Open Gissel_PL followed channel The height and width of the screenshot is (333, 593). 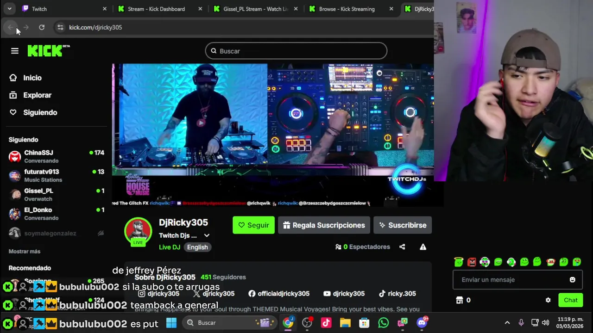[x=56, y=194]
